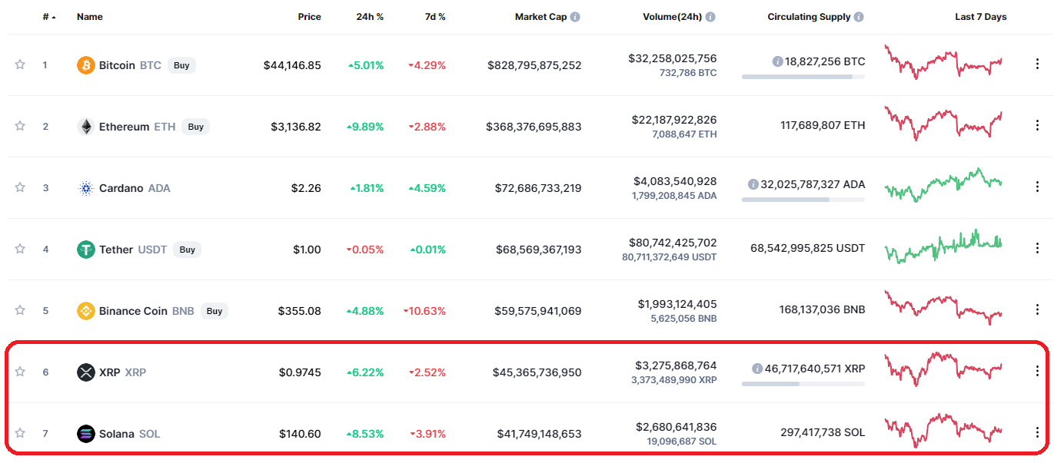Click the Buy button next to Bitcoin
1054x463 pixels.
point(181,65)
